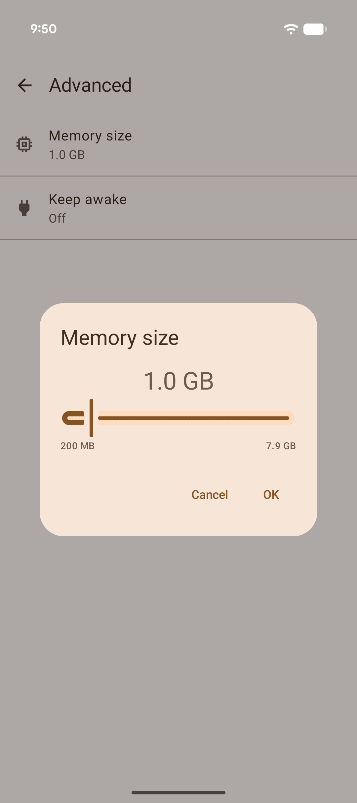Enable Keep awake by tapping its row

click(x=178, y=208)
